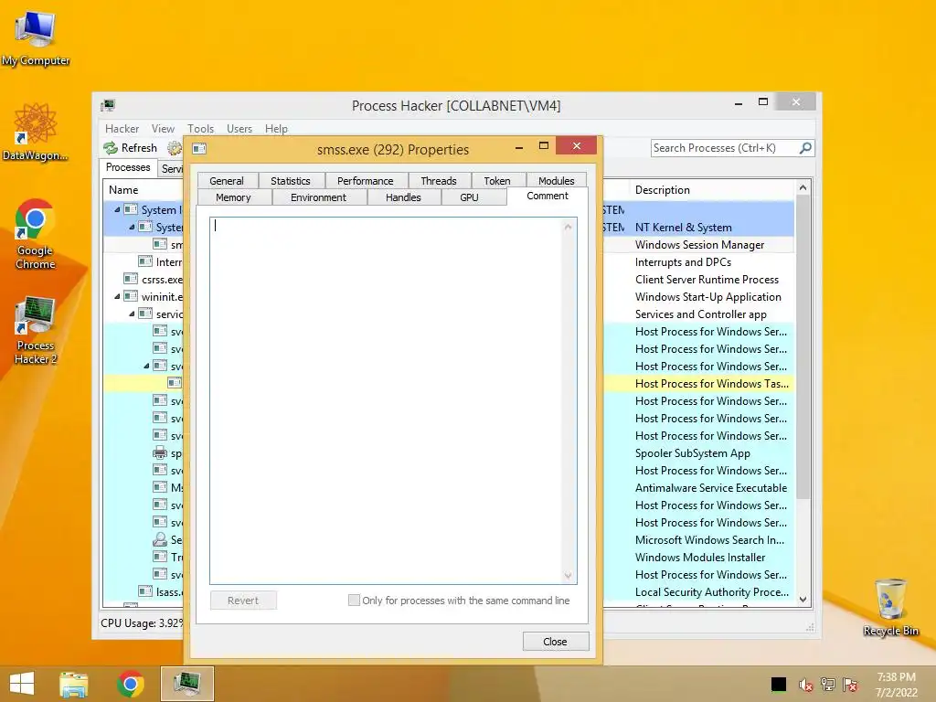This screenshot has width=936, height=702.
Task: Collapse the System Idle Process tree node
Action: click(117, 209)
